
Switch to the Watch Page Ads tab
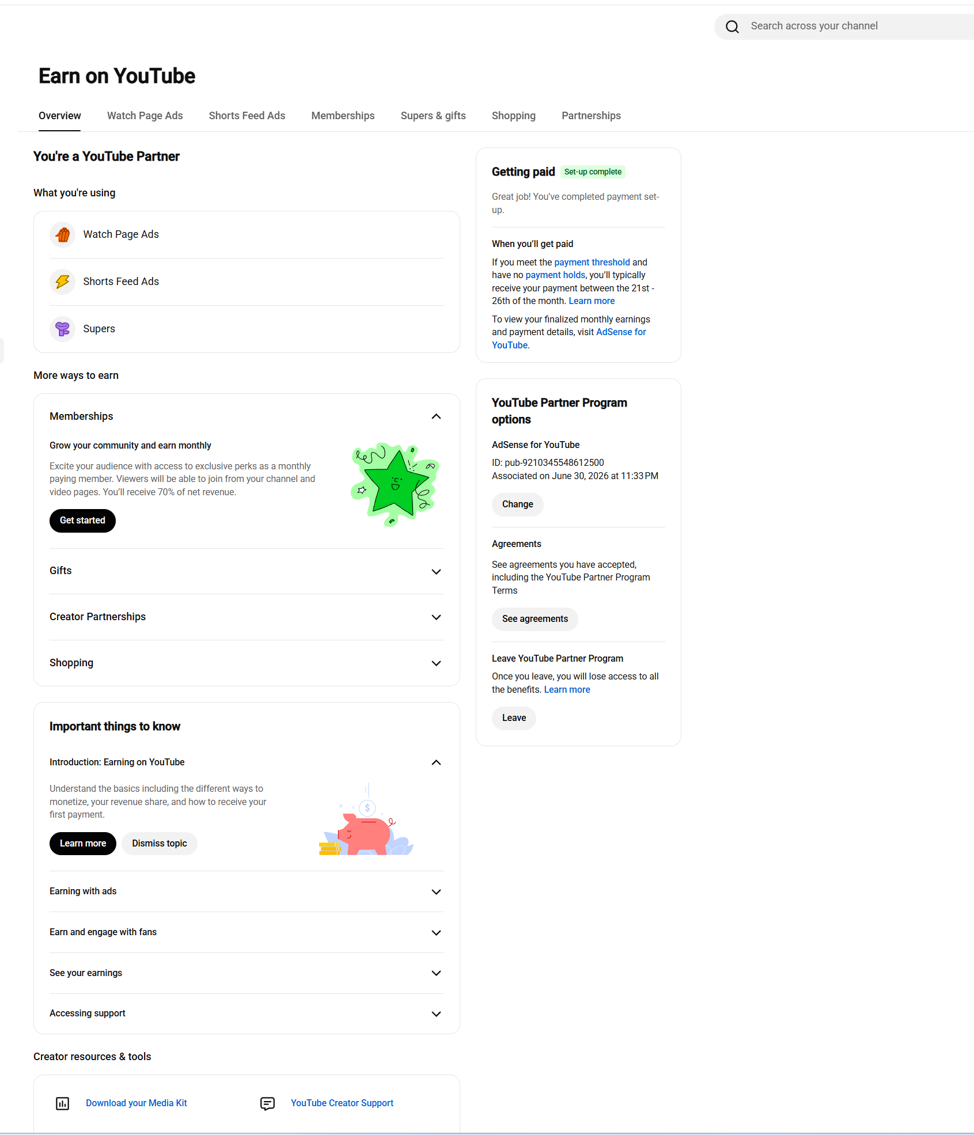(x=145, y=116)
